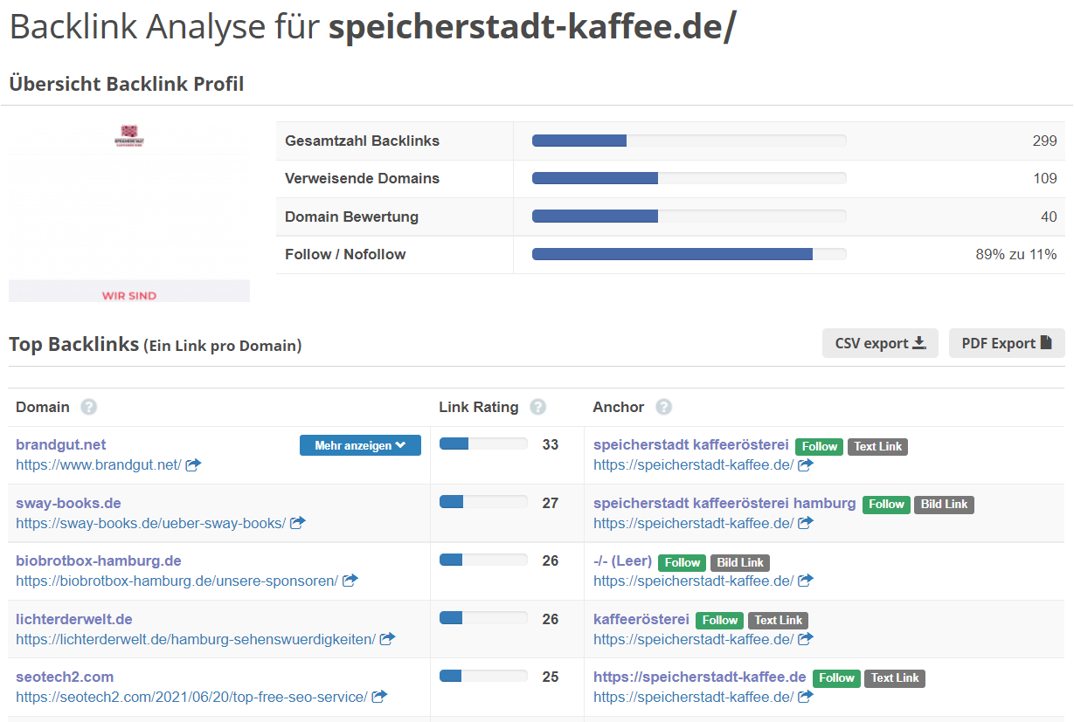Viewport: 1074px width, 722px height.
Task: Open external link icon beside lichterderwelt.de URL
Action: (388, 639)
